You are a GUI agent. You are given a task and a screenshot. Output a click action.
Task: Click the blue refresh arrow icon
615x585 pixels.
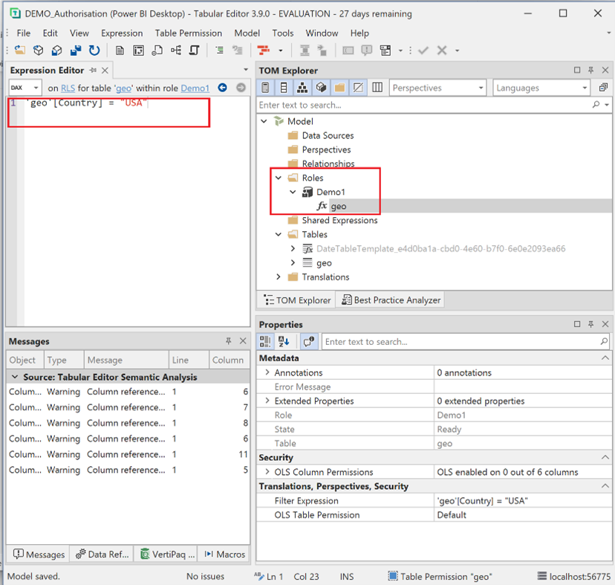pos(94,51)
